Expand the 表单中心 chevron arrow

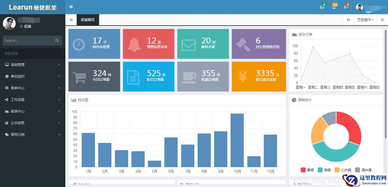pos(59,88)
